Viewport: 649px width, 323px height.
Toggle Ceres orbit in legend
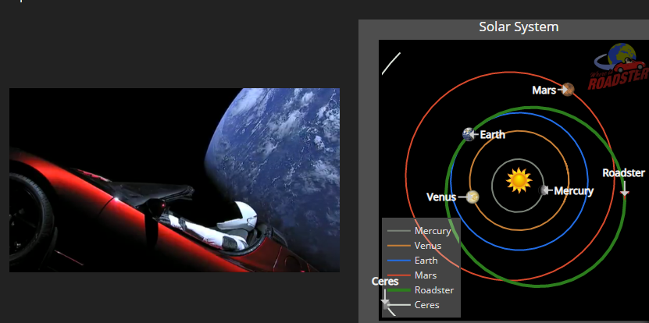[413, 305]
